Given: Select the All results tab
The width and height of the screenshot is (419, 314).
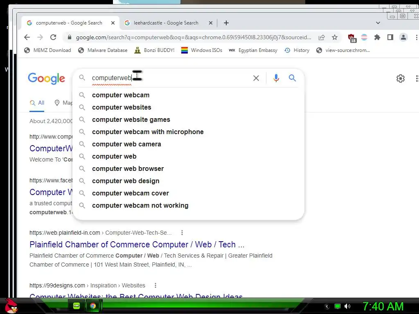Looking at the screenshot, I should [x=37, y=103].
